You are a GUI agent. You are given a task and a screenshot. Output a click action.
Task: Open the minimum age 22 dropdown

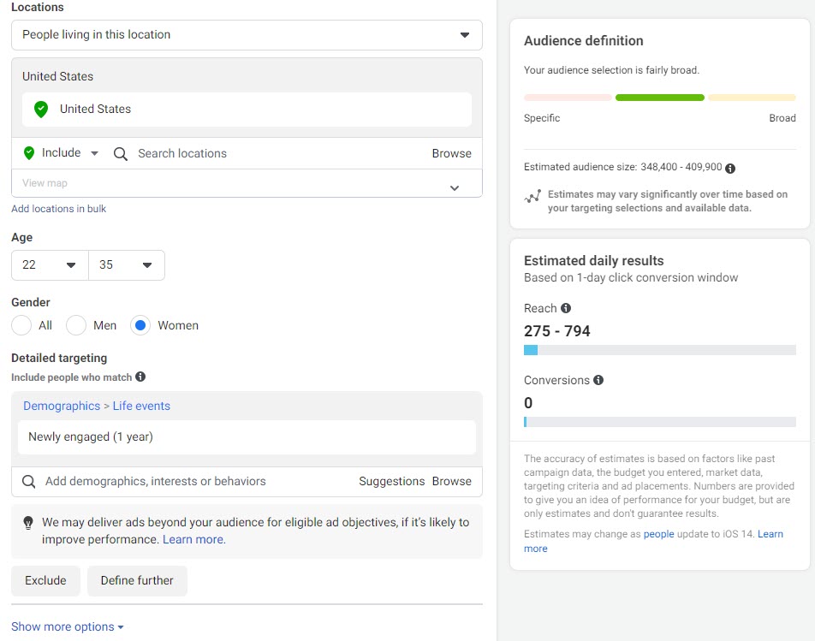pyautogui.click(x=50, y=265)
